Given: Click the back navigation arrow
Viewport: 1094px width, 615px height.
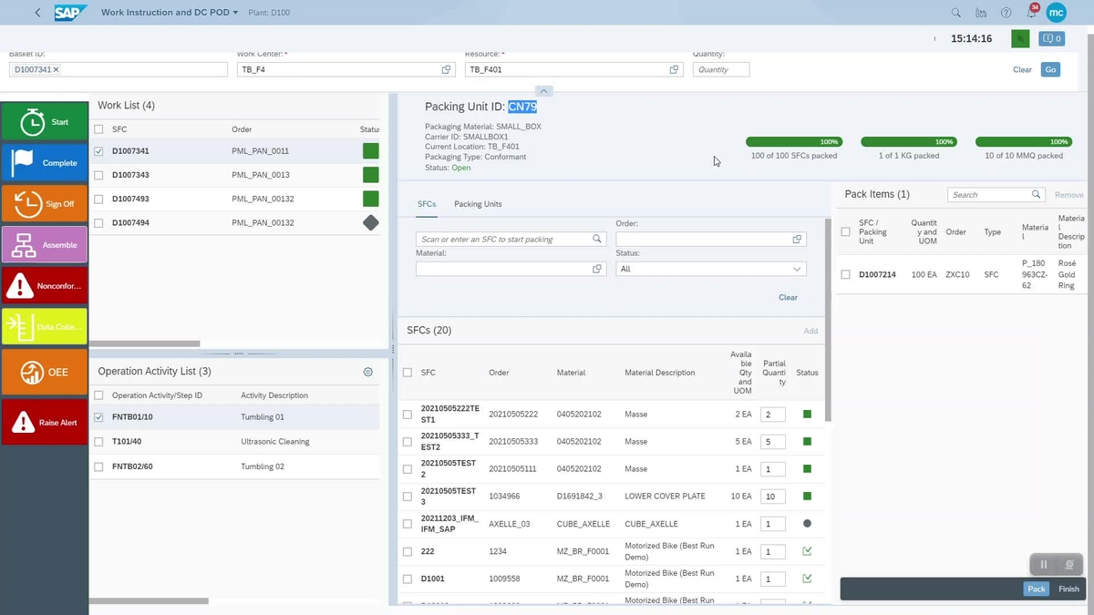Looking at the screenshot, I should tap(37, 13).
